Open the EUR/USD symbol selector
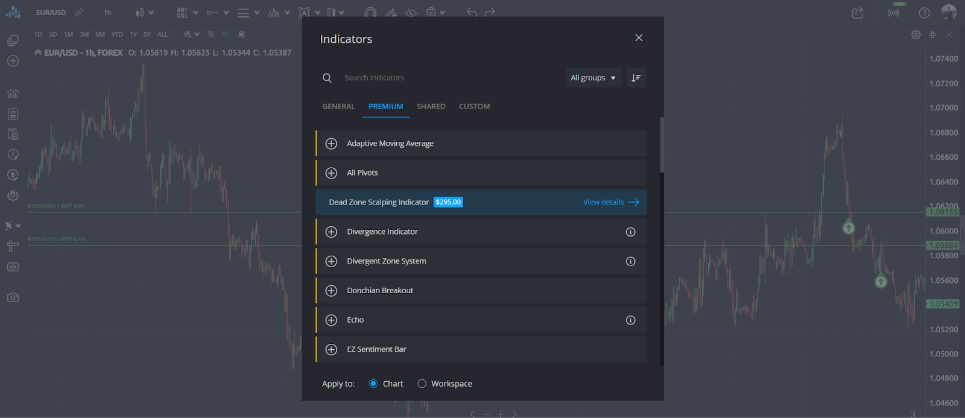 [51, 13]
